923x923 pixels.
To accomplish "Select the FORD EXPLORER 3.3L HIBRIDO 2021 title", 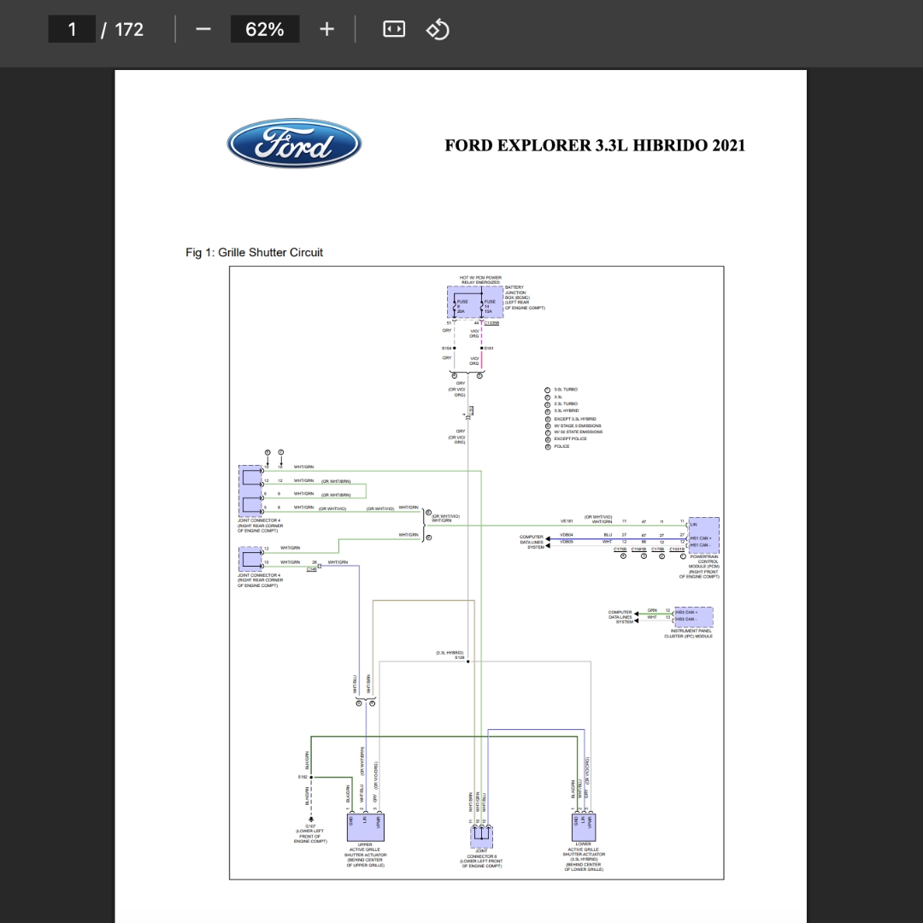I will (x=595, y=145).
